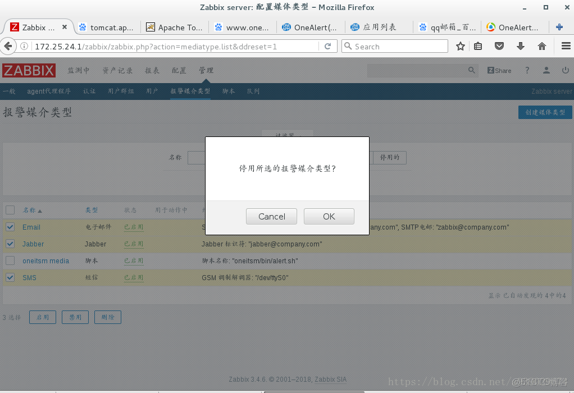Bookmark this page with the star icon

point(460,47)
